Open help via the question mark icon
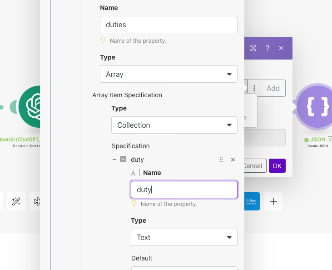This screenshot has width=332, height=270. [268, 48]
